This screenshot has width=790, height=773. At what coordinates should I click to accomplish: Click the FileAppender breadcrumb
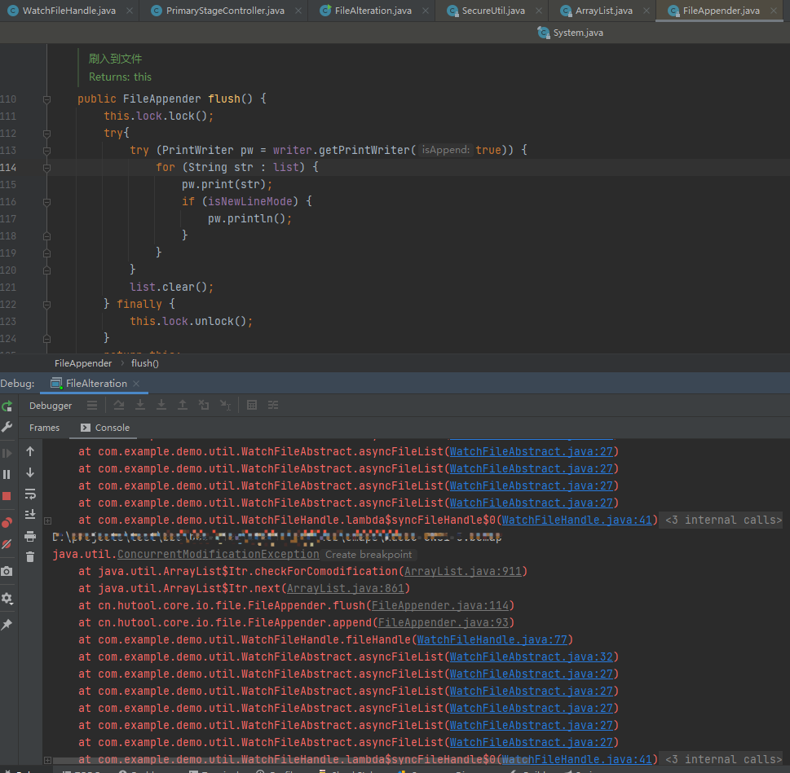(x=83, y=363)
